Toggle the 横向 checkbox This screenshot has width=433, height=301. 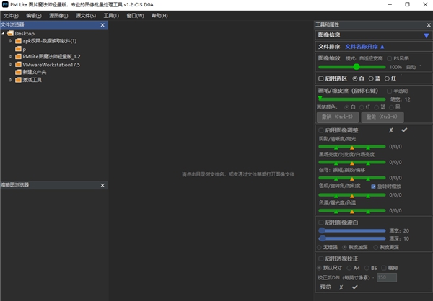383,268
